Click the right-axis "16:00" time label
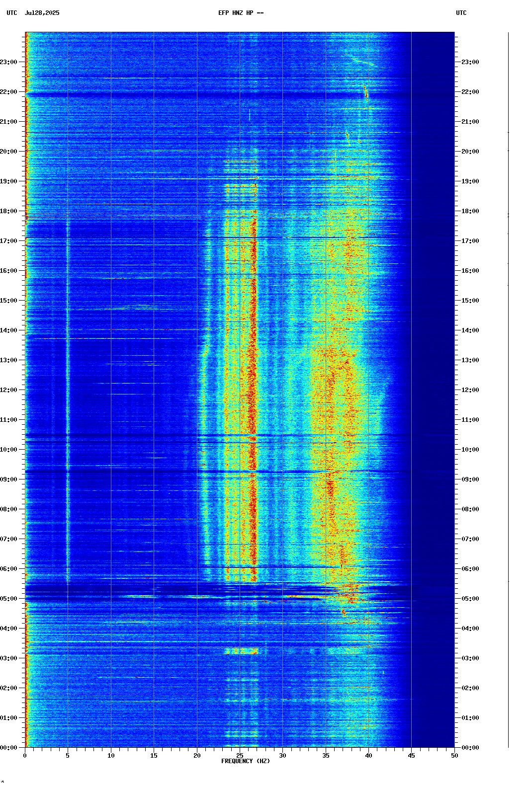This screenshot has width=530, height=787. pos(470,271)
